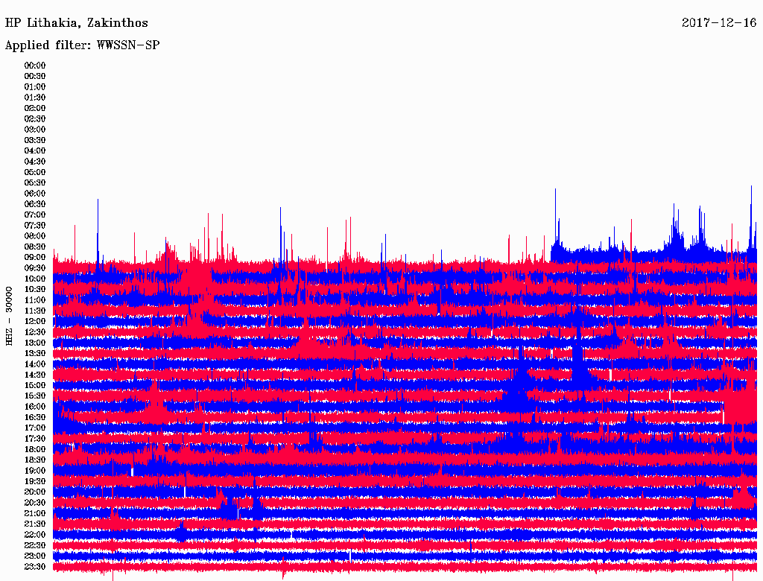Select the 21:00 time label
The image size is (763, 581).
[x=35, y=513]
